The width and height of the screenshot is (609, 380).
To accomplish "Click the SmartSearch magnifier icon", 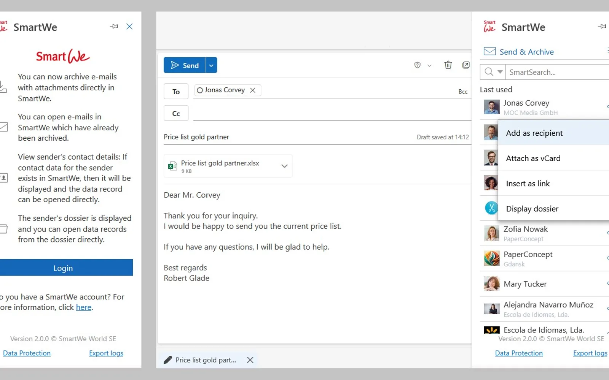I will tap(489, 72).
